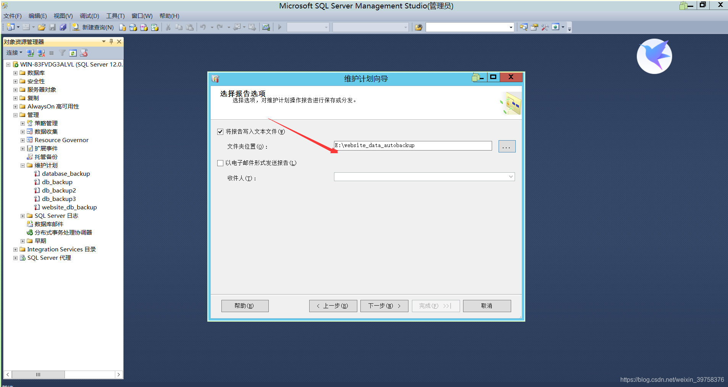Open the New Project toolbar icon

(x=11, y=27)
